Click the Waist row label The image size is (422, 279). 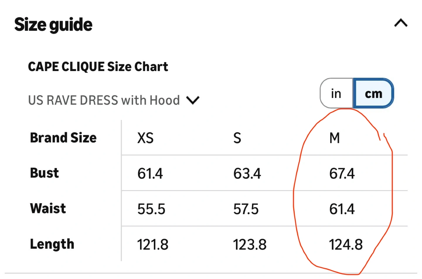point(48,209)
